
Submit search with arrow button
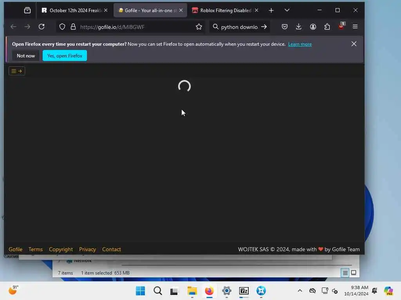(x=264, y=27)
